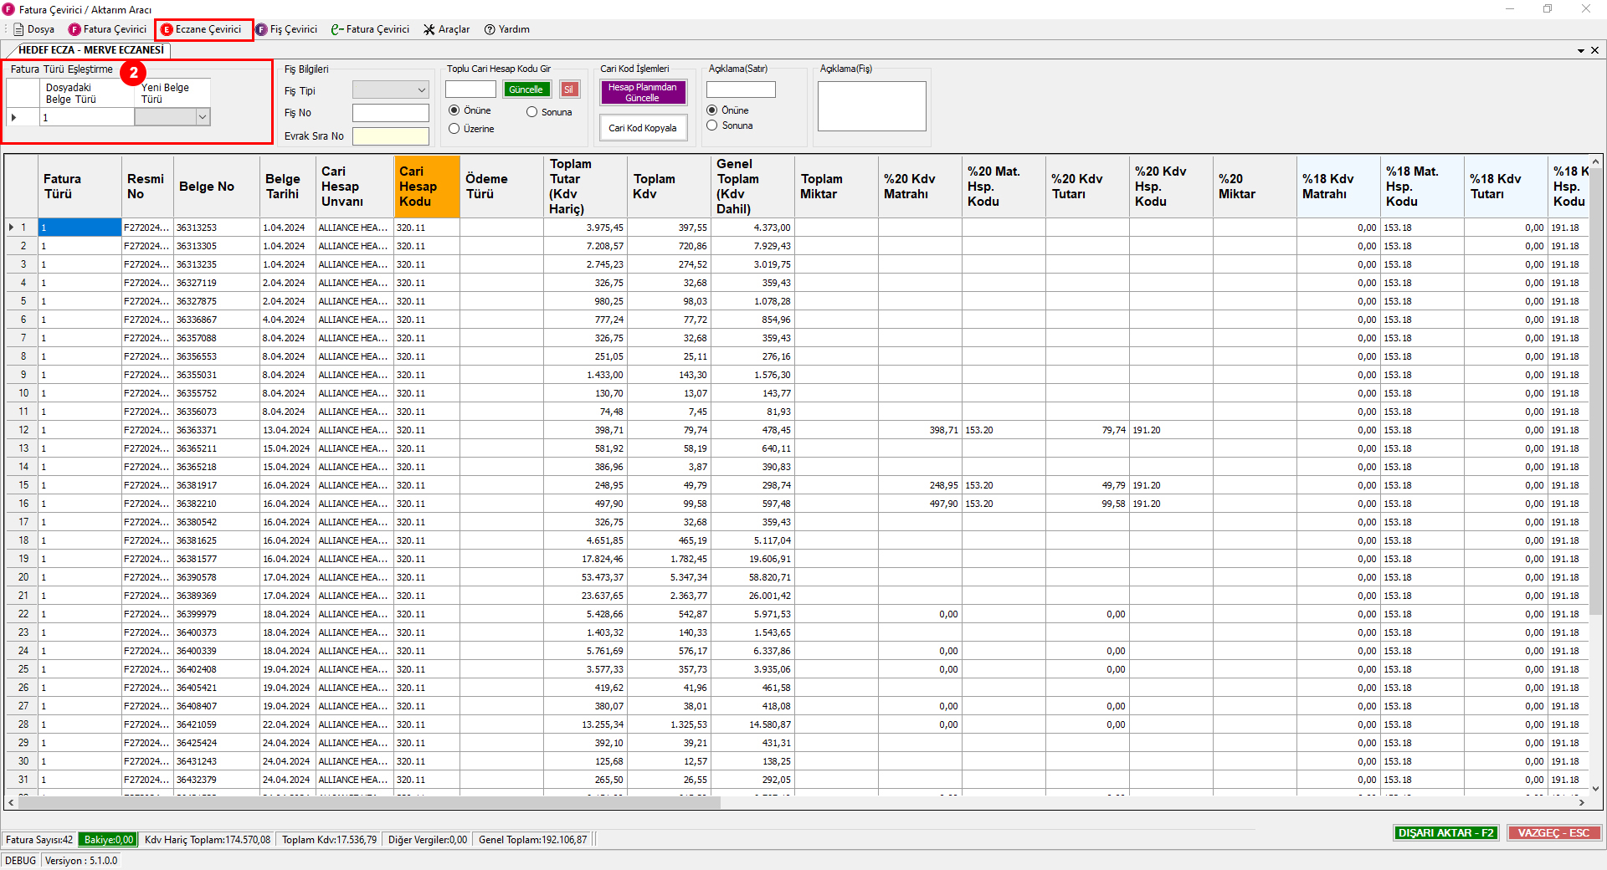
Task: Click the Eczane Çevirici red E icon
Action: tap(167, 29)
